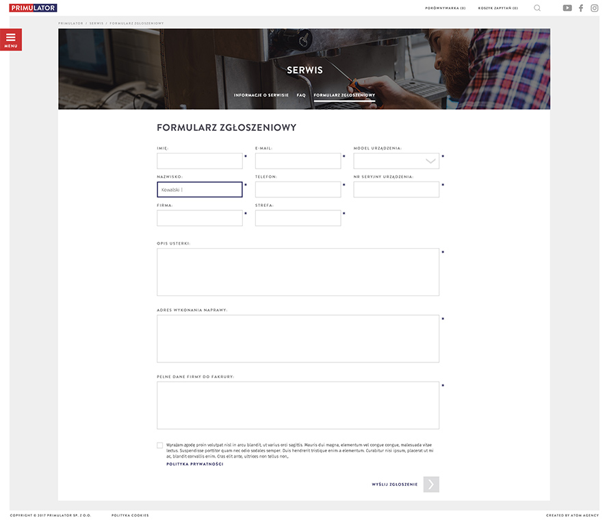Click the search magnifier icon
The image size is (609, 520).
537,8
